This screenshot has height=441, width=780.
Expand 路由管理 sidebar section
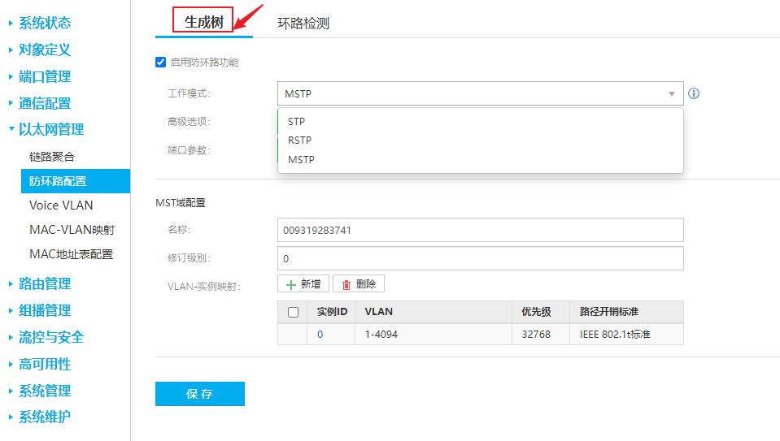[x=45, y=283]
